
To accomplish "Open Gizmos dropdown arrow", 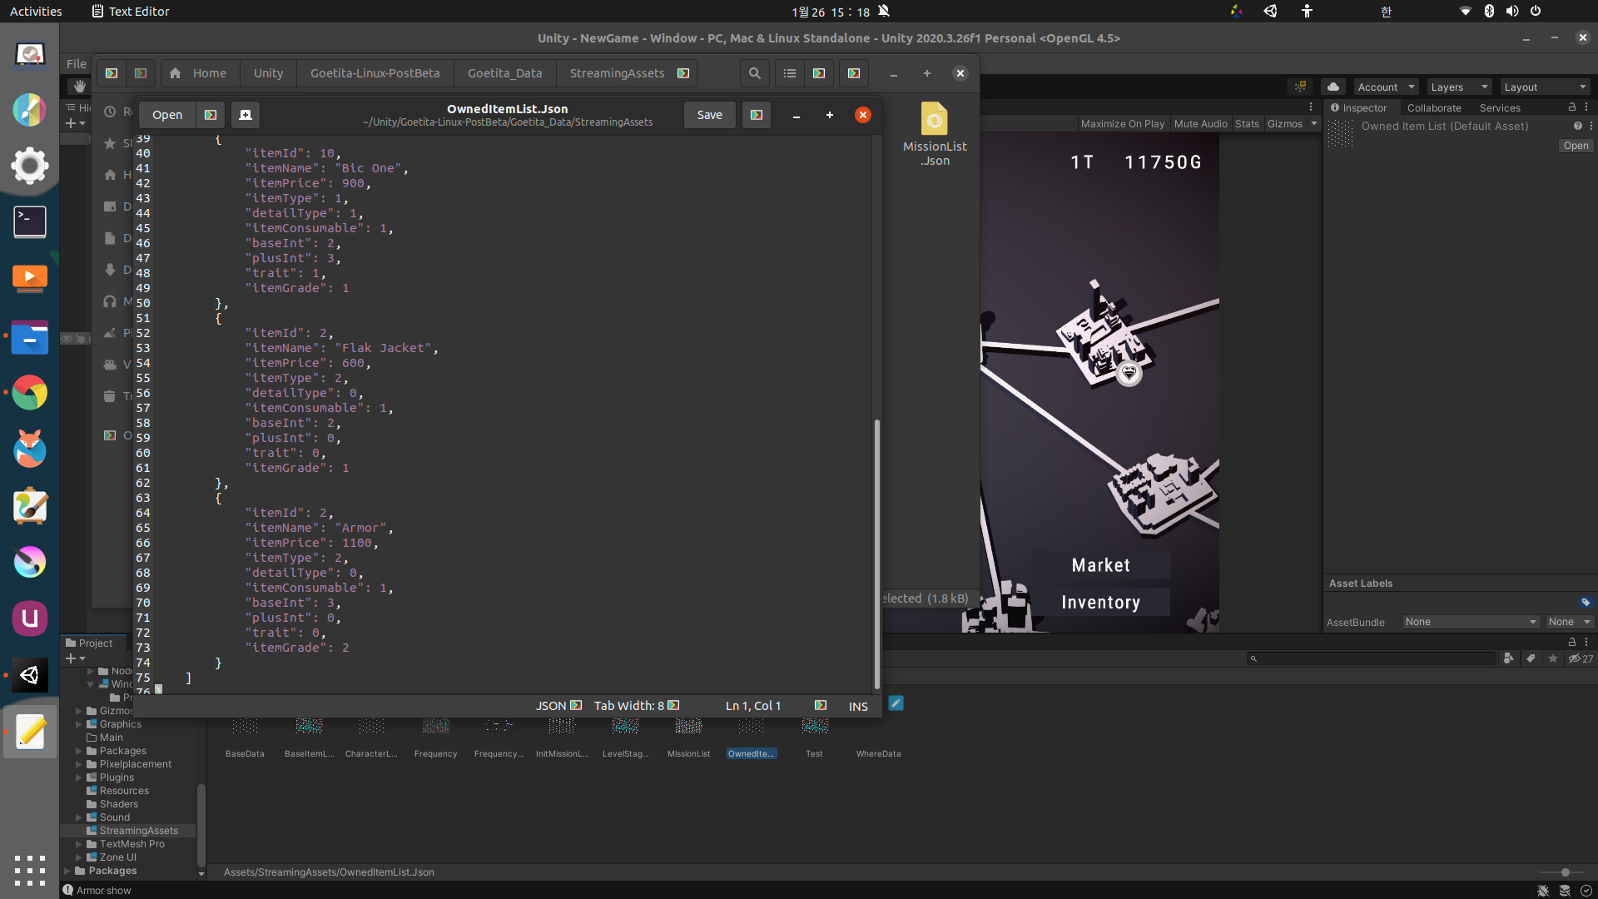I will [x=1314, y=124].
